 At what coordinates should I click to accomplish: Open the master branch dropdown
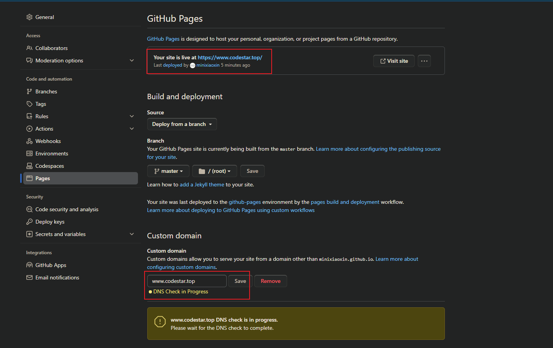(x=168, y=171)
